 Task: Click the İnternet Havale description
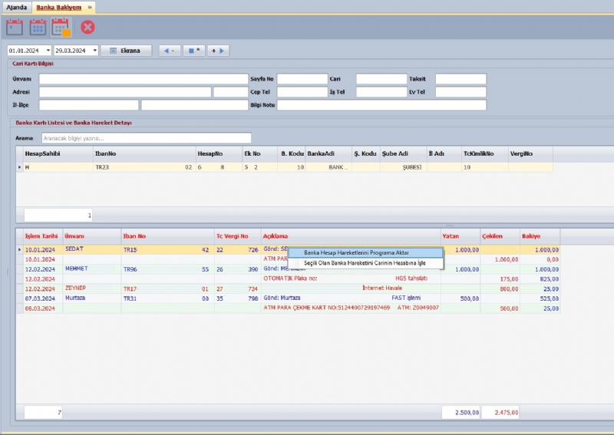coord(382,288)
